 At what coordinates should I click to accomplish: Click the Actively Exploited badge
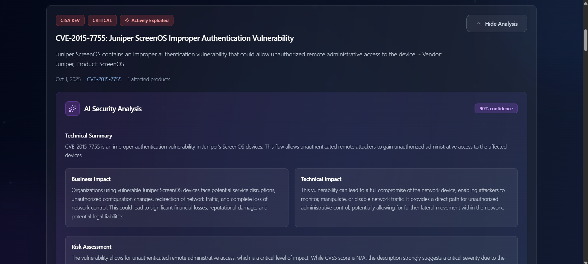click(147, 21)
